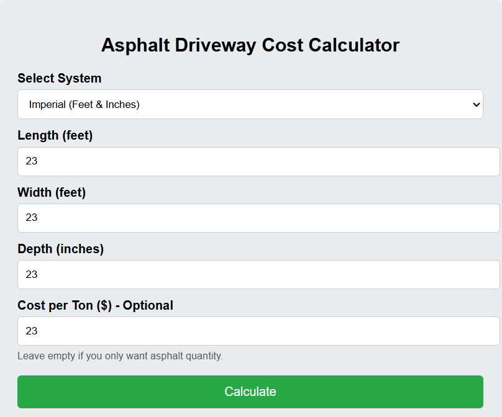
Task: Click Calculate to compute asphalt cost
Action: point(250,392)
